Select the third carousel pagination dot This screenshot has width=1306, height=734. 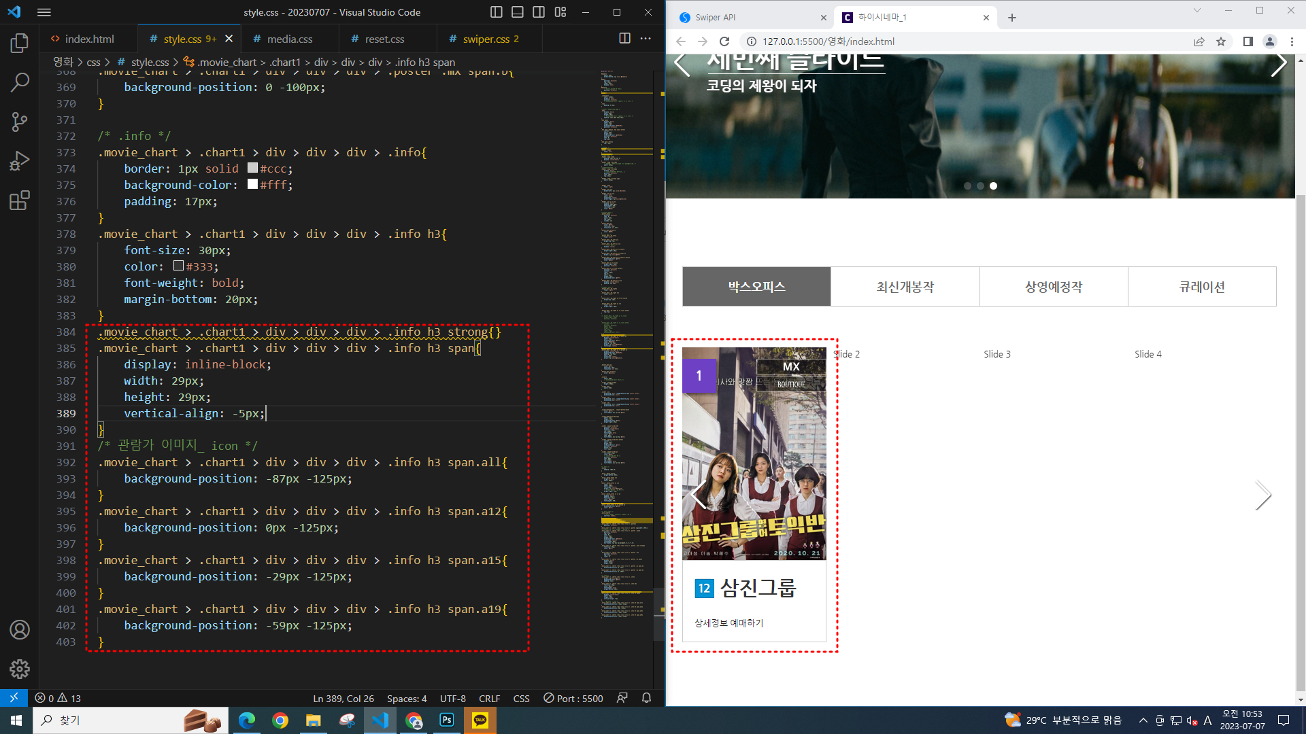click(x=993, y=186)
